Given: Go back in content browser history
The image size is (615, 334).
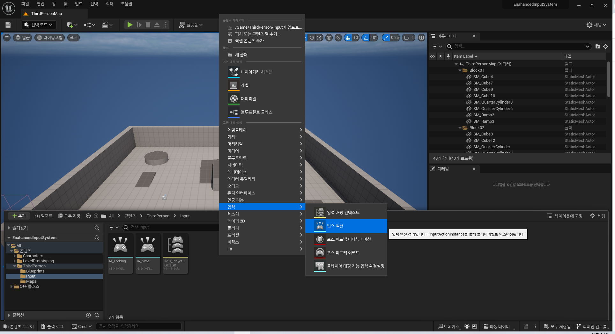Looking at the screenshot, I should (88, 216).
